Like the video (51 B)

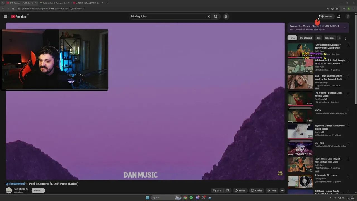click(x=217, y=190)
